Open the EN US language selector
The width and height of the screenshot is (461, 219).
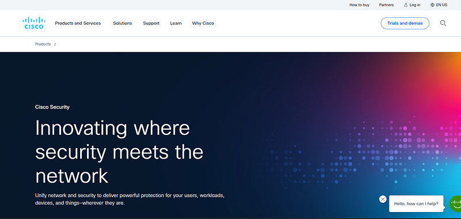[439, 5]
